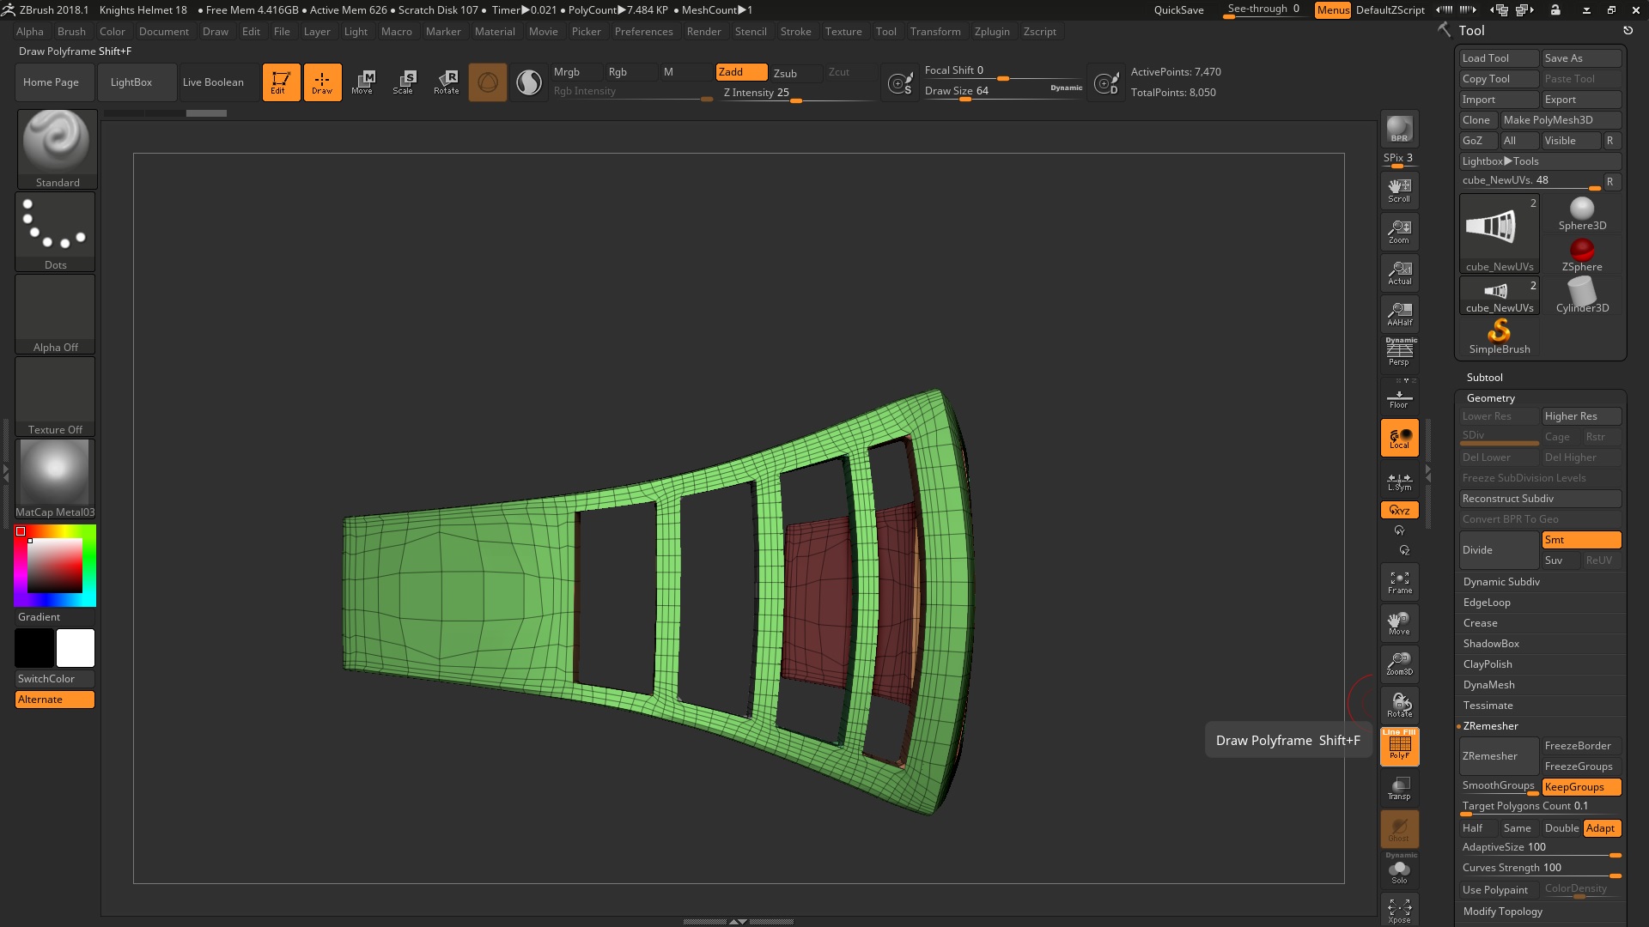Click the Actual size icon
This screenshot has height=927, width=1649.
click(1399, 272)
